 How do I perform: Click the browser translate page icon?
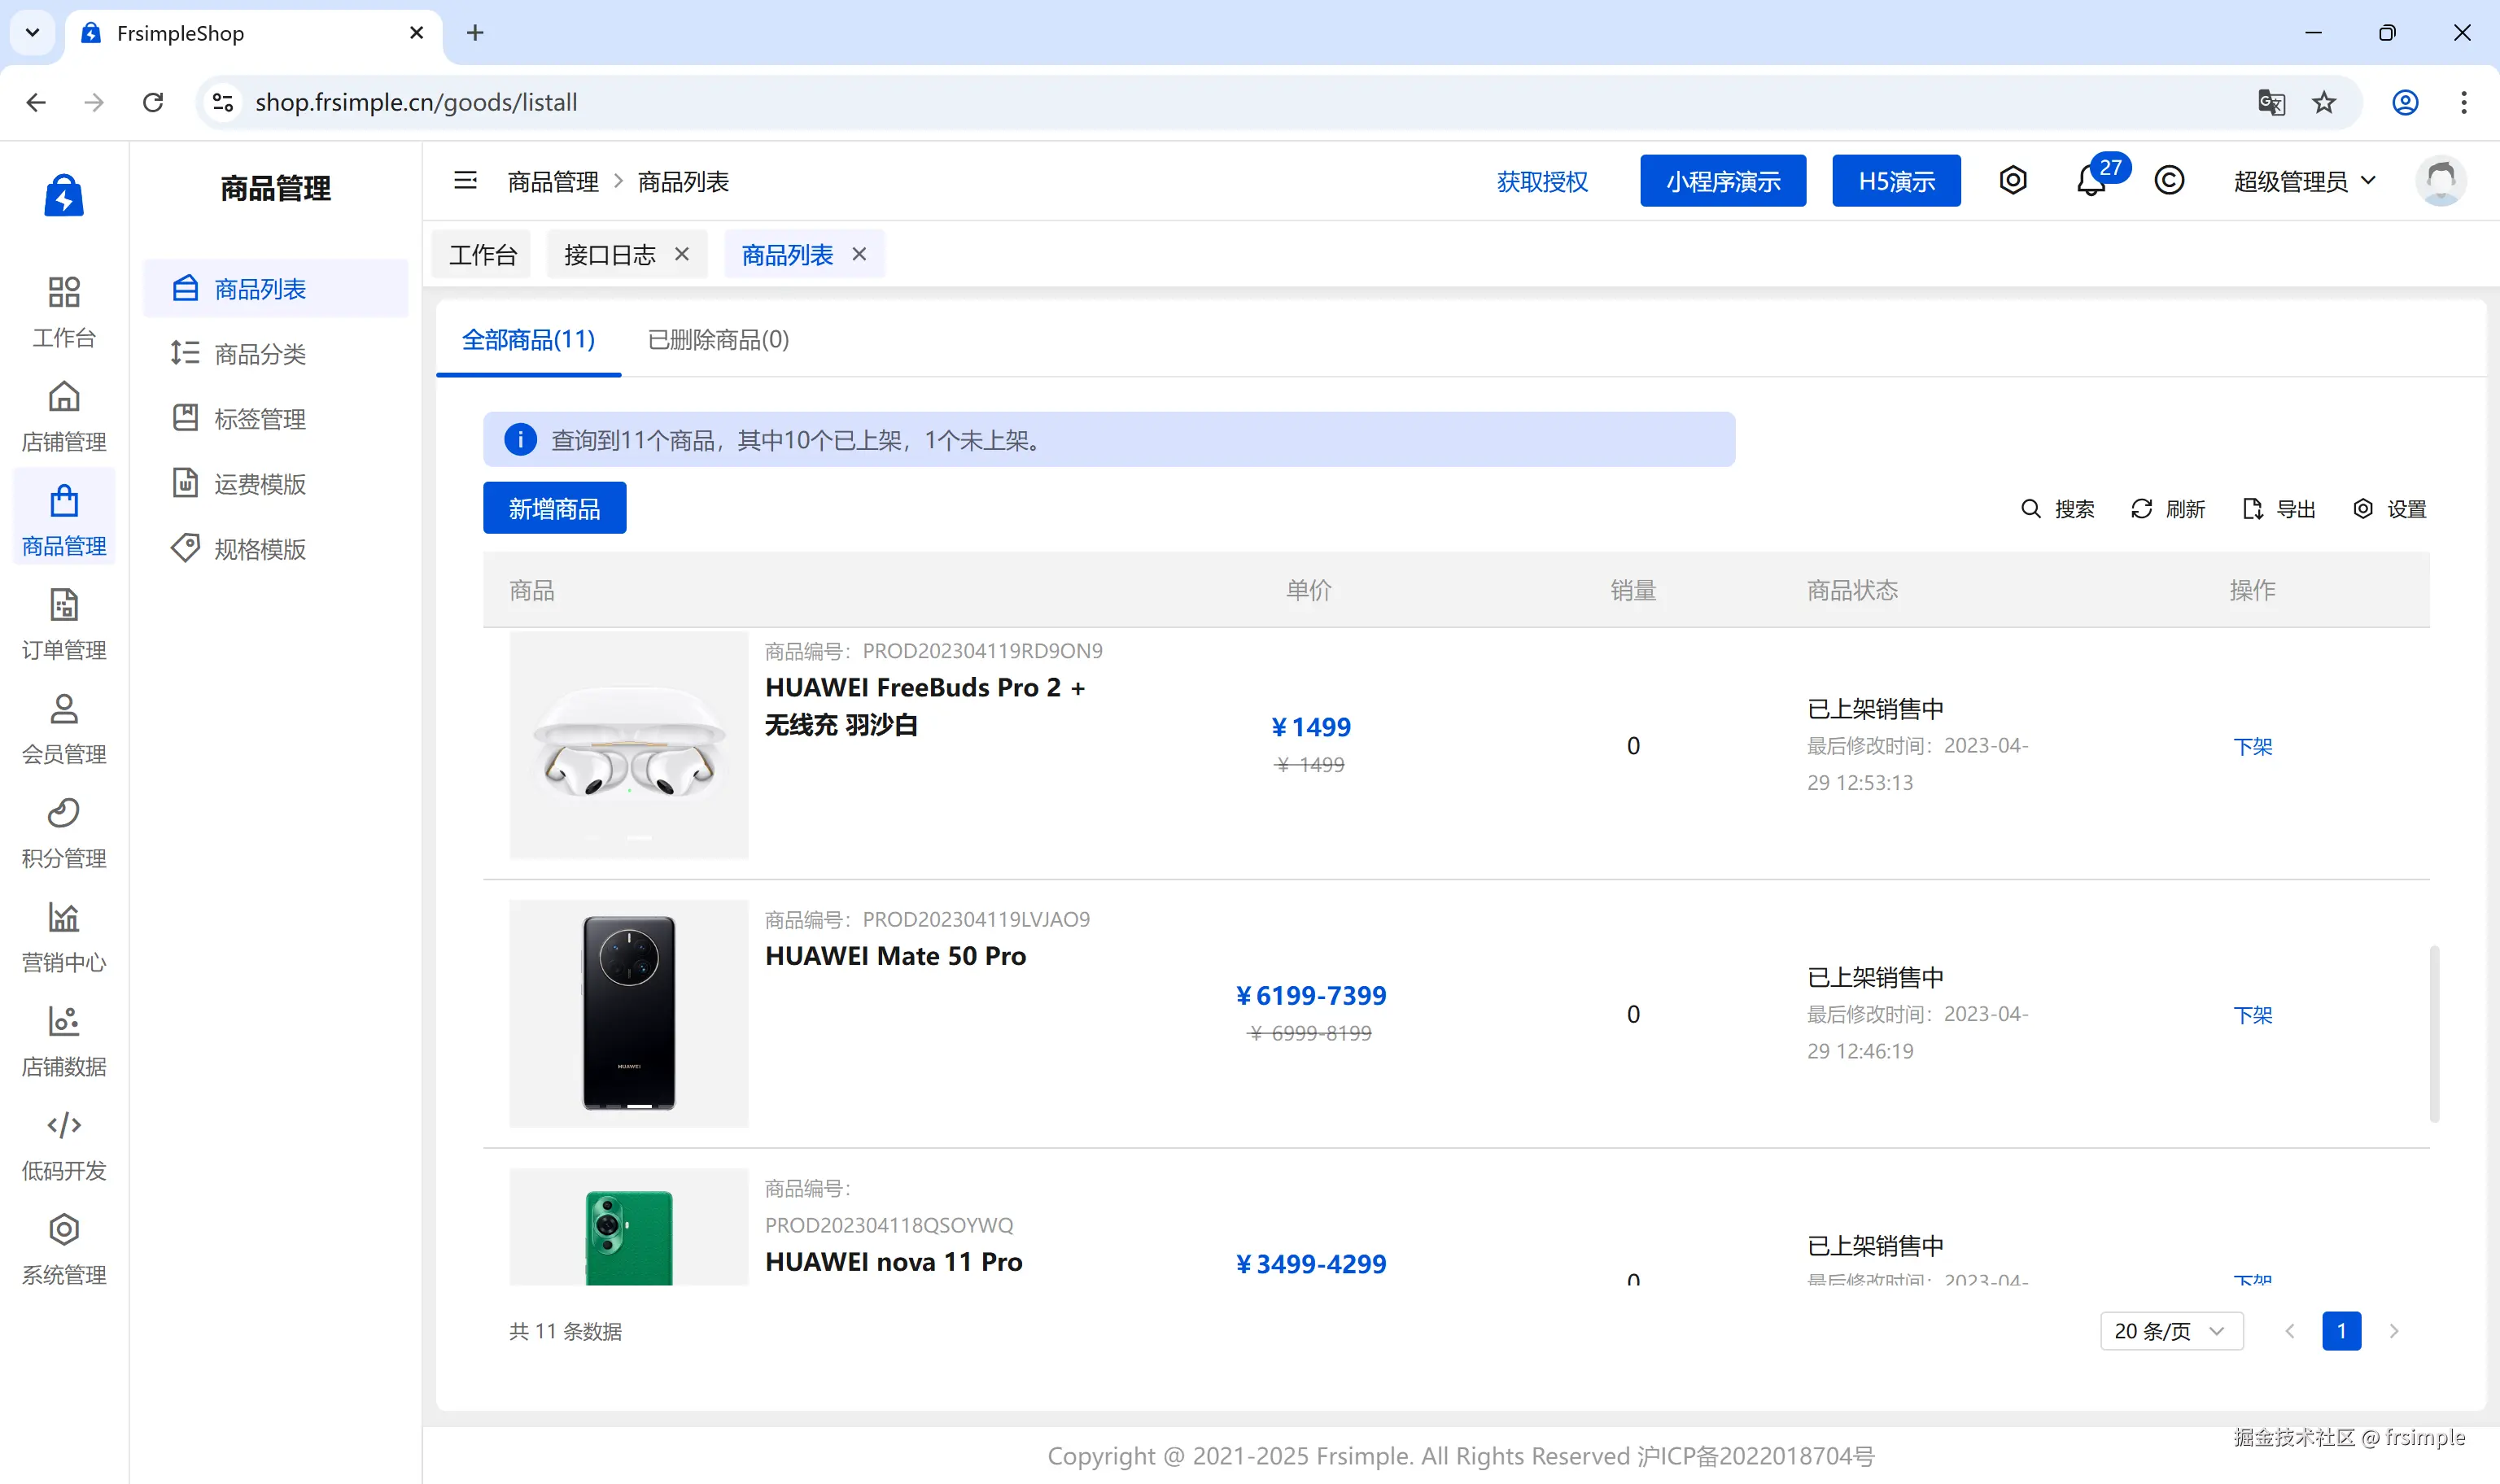point(2271,102)
